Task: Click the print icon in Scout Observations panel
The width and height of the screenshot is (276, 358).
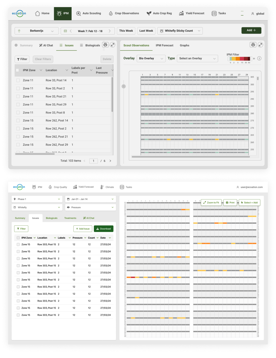Action: coord(253,45)
